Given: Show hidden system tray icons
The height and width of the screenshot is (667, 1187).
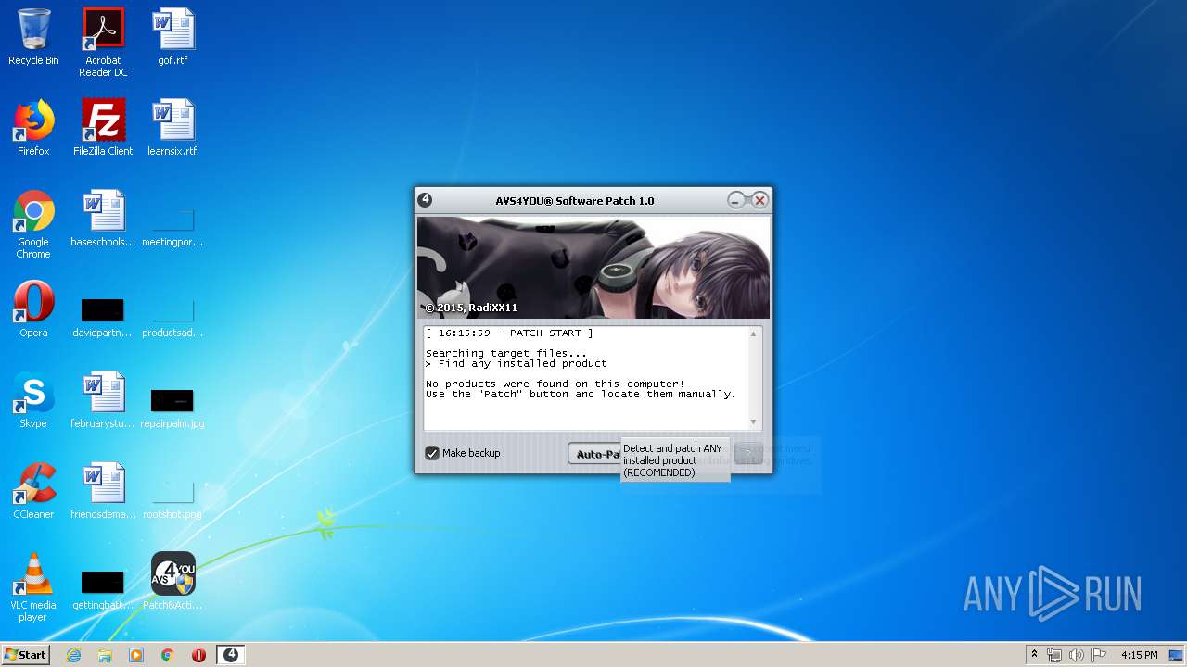Looking at the screenshot, I should point(1034,655).
